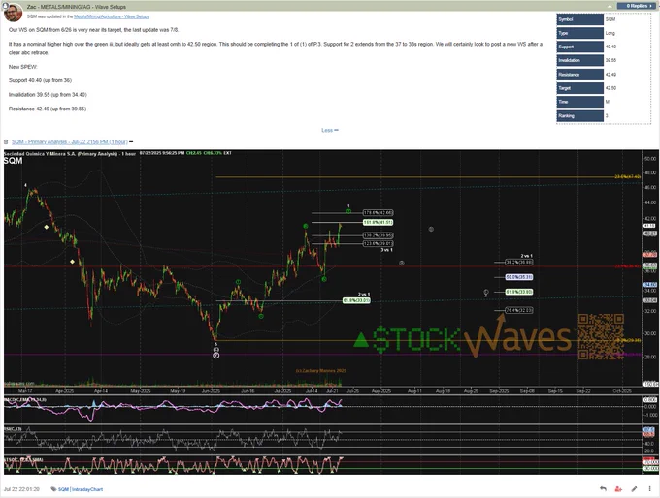Open SQM - Primary Analysis chart link
This screenshot has width=660, height=498.
pos(70,142)
